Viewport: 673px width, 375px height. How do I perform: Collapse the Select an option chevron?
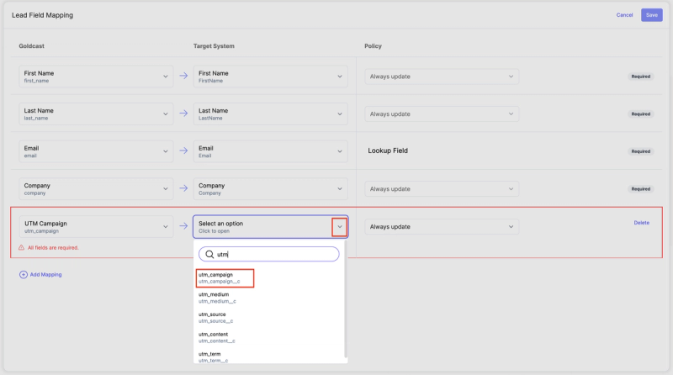pos(339,227)
